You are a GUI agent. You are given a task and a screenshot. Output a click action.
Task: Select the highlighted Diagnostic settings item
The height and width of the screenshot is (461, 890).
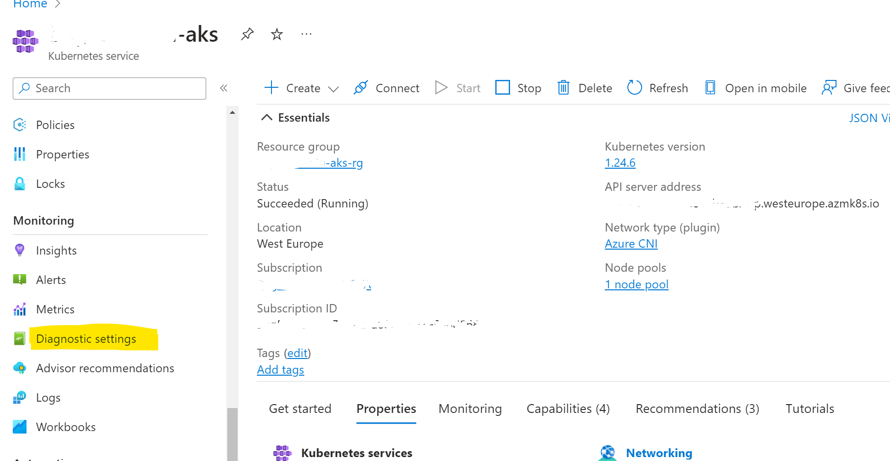[x=86, y=338]
